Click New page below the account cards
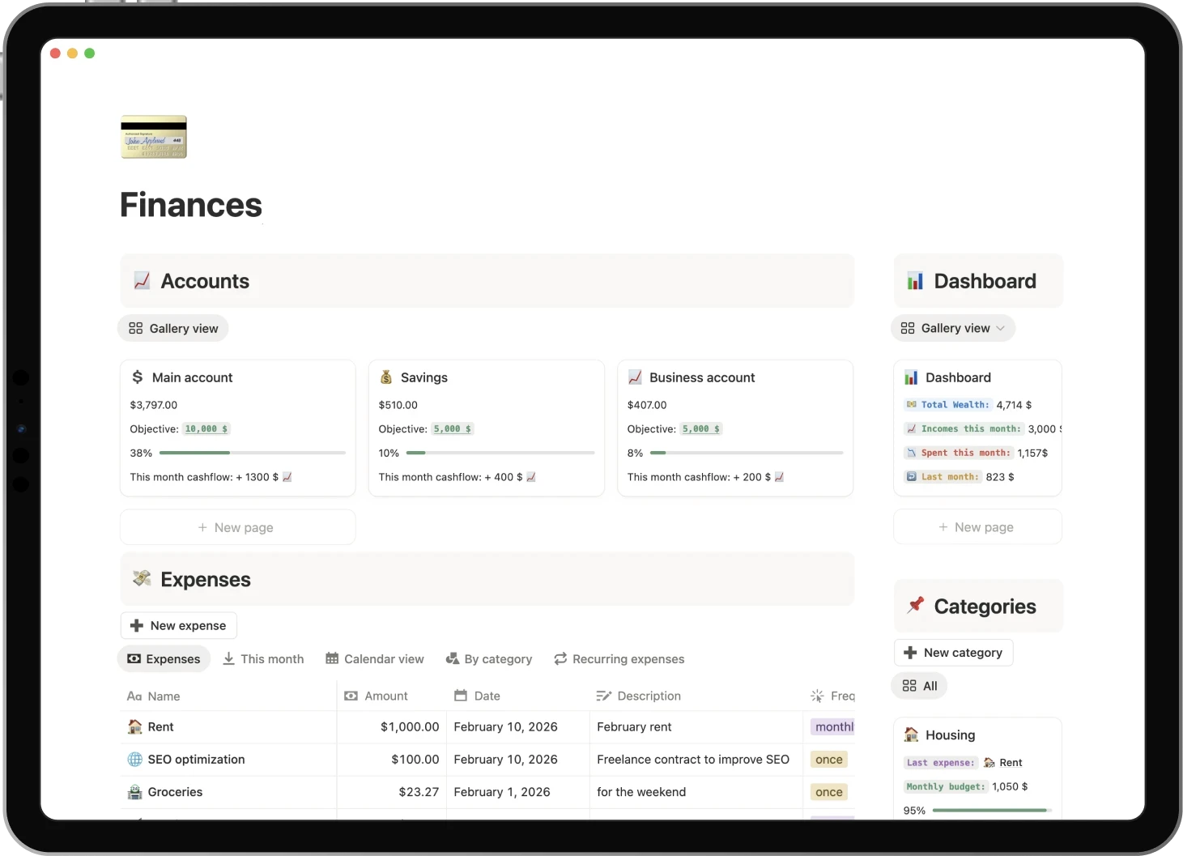 pos(237,526)
